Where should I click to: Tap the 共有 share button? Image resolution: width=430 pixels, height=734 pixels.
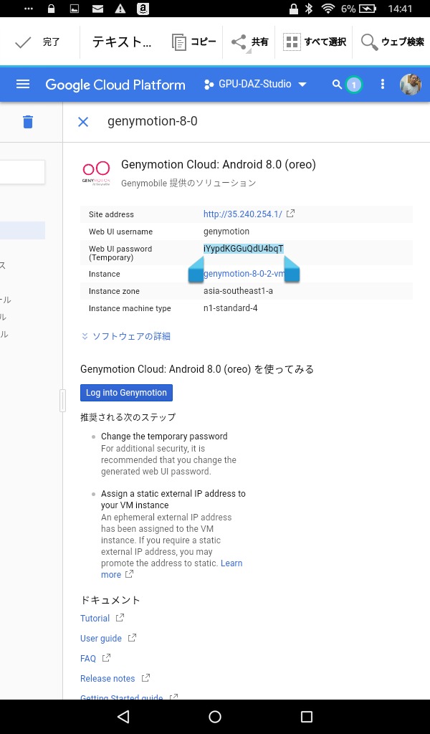pyautogui.click(x=250, y=42)
